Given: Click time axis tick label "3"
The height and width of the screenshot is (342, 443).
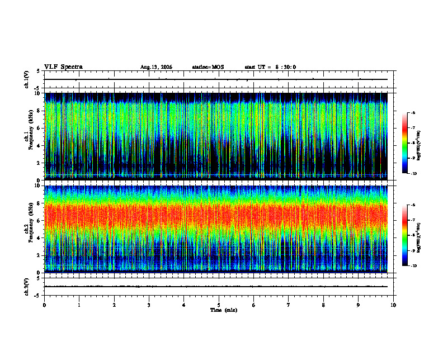Looking at the screenshot, I should [x=149, y=305].
